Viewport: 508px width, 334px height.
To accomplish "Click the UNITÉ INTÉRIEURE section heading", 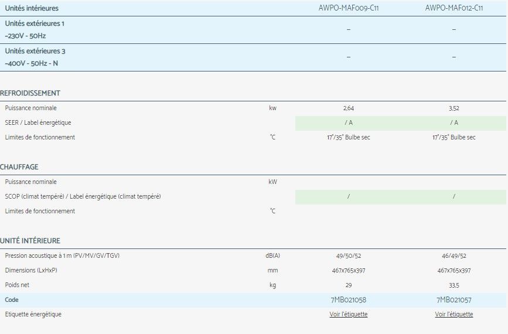I will pyautogui.click(x=30, y=241).
